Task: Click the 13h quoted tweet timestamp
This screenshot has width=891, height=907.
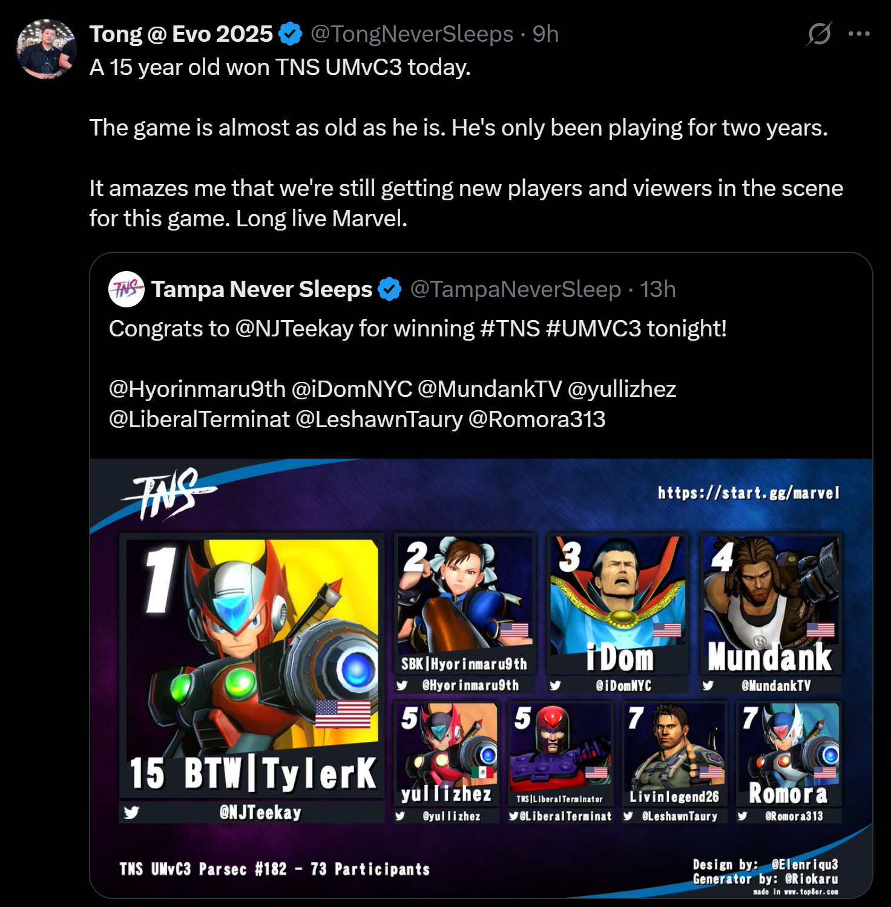Action: click(x=658, y=289)
